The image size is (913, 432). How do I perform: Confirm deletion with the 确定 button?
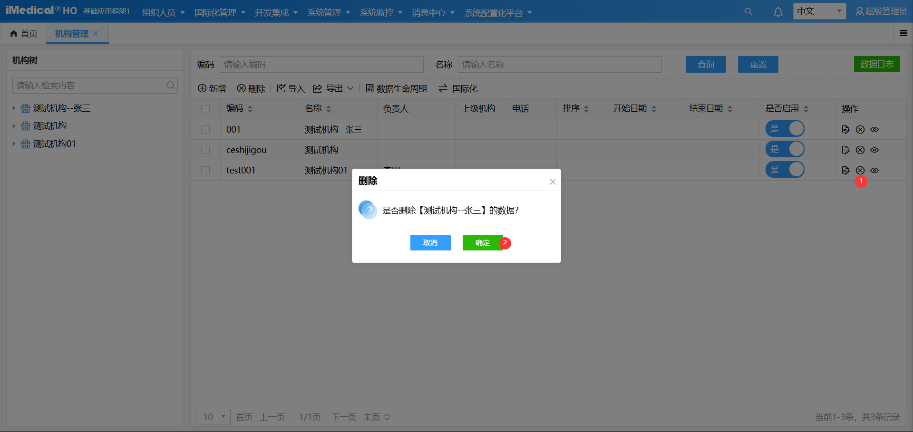pos(482,243)
